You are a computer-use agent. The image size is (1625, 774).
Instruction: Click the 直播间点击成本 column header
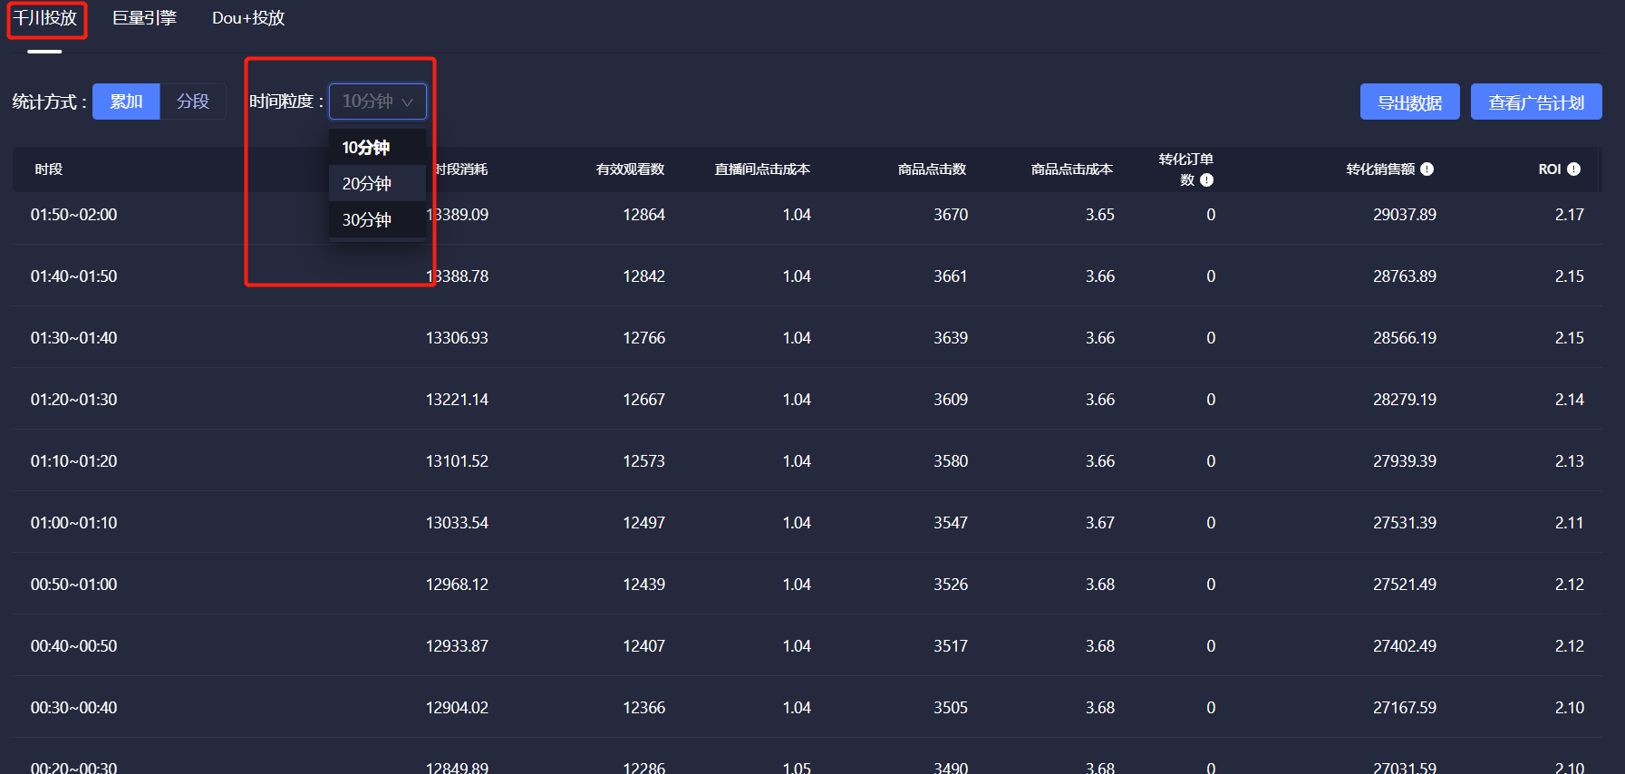[762, 169]
